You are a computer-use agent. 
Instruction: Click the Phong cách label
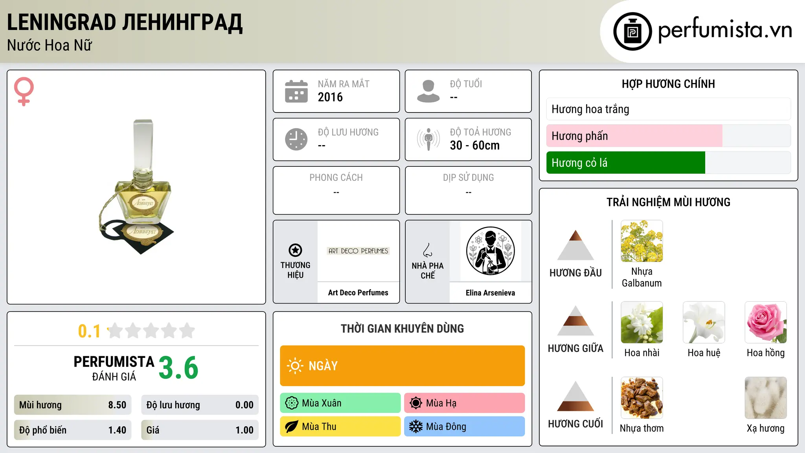[336, 178]
